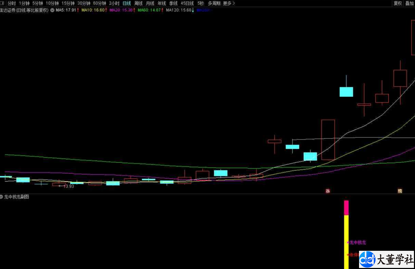The width and height of the screenshot is (415, 269).
Task: Switch to the 分时 intraday tab
Action: 12,3
